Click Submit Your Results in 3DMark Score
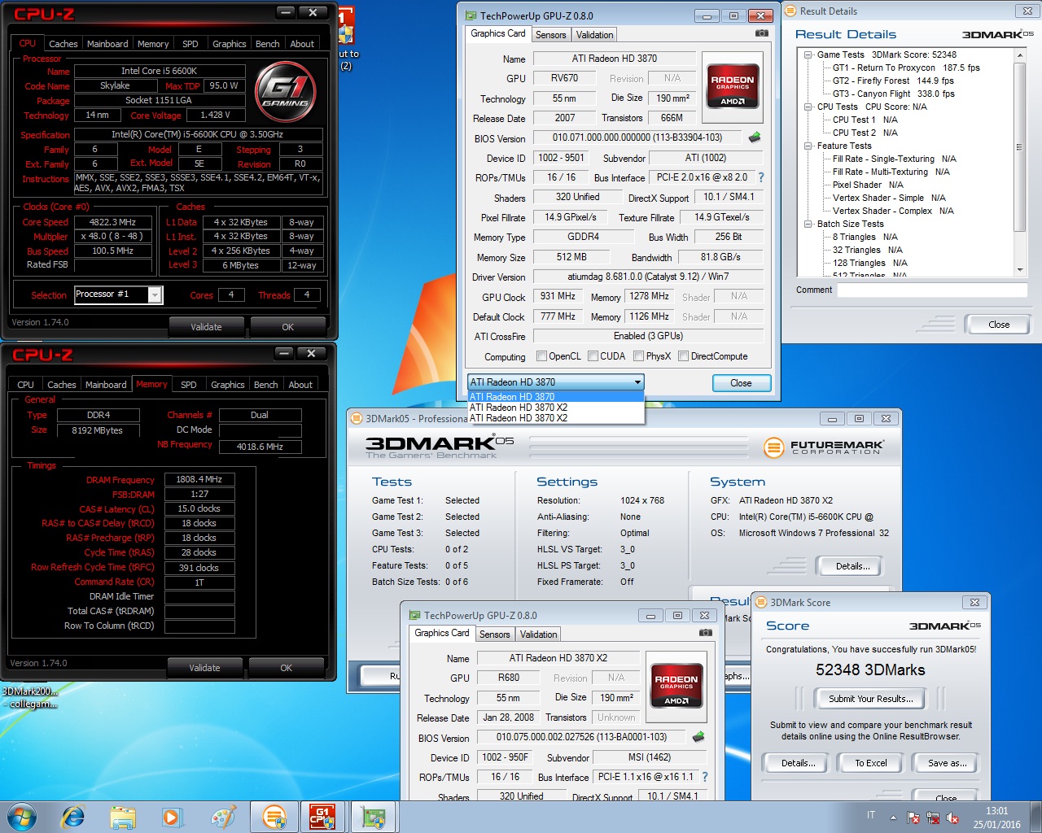Viewport: 1042px width, 833px height. [871, 698]
